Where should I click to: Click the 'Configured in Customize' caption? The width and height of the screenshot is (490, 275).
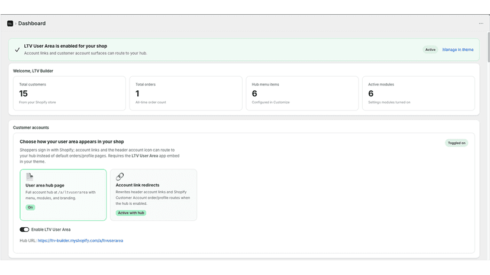tap(270, 102)
